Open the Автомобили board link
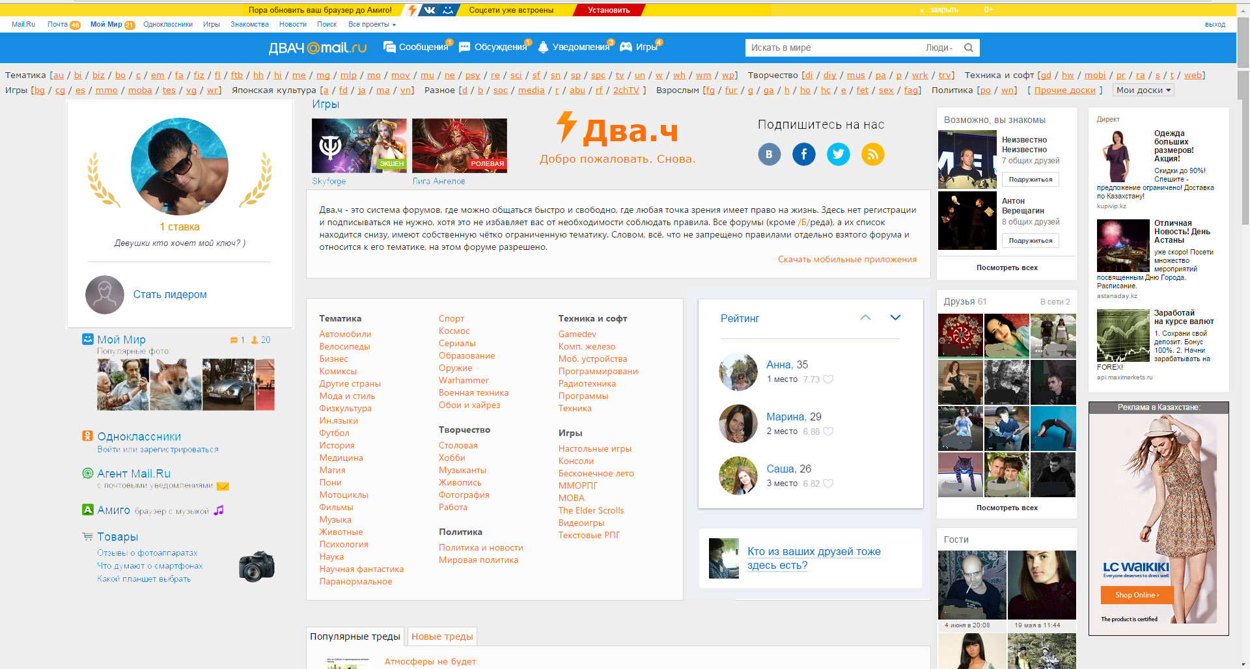The width and height of the screenshot is (1250, 669). click(x=345, y=334)
